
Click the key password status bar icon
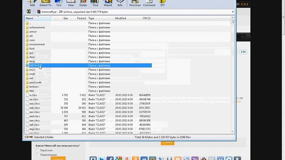(x=31, y=137)
